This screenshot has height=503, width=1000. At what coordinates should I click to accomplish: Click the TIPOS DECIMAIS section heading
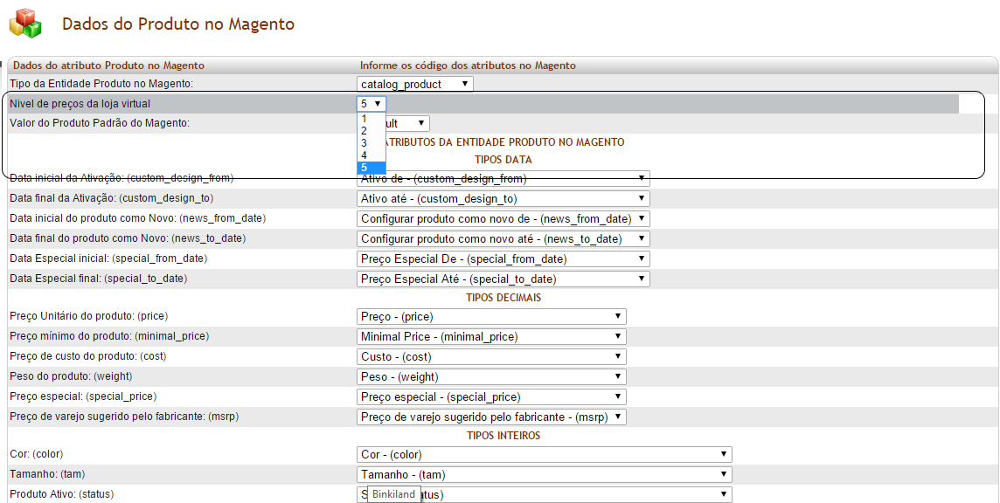503,298
